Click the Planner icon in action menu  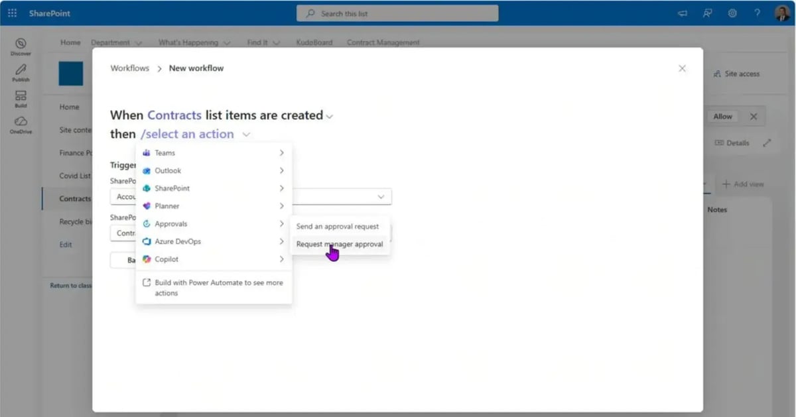click(147, 206)
